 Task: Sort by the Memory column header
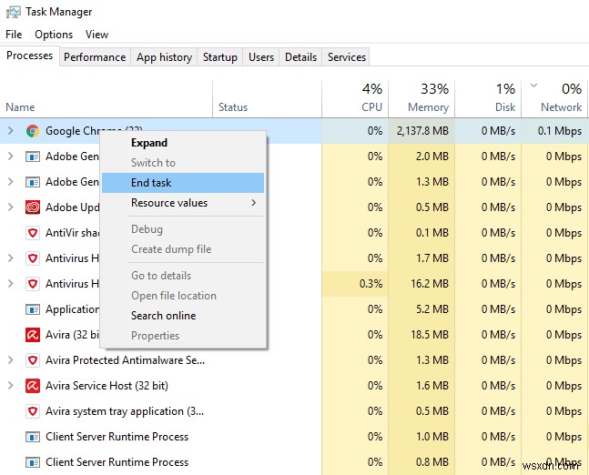[421, 99]
